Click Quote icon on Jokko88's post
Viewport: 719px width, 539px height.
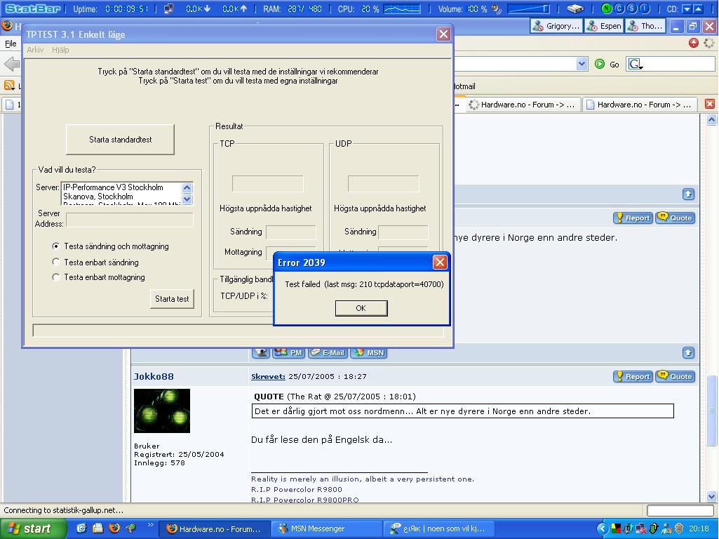coord(675,376)
